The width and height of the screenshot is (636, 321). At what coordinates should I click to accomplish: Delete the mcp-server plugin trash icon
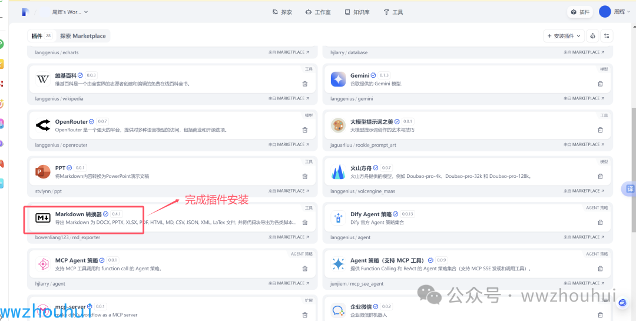(x=304, y=315)
